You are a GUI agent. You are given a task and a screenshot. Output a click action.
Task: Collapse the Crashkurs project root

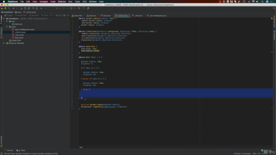(x=4, y=19)
